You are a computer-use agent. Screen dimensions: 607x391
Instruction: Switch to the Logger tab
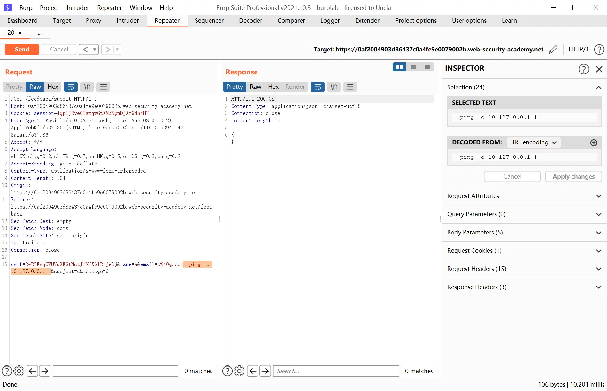tap(330, 21)
